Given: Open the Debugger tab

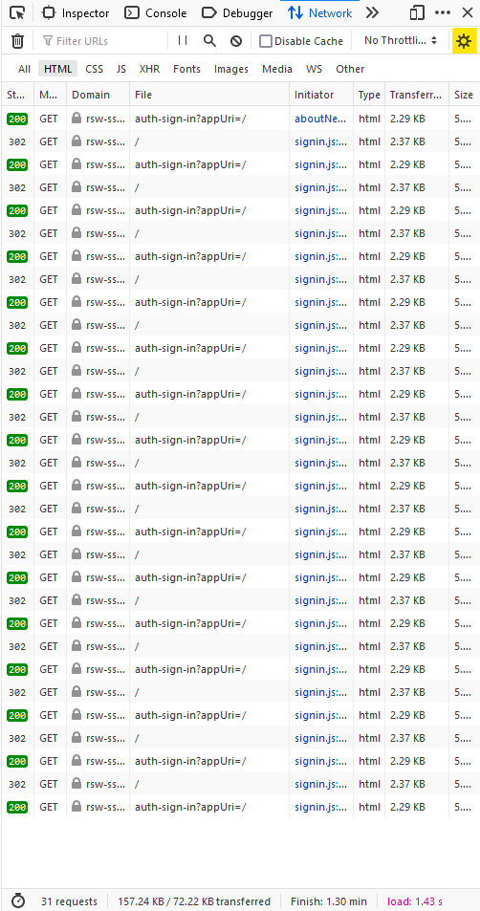Looking at the screenshot, I should (236, 12).
